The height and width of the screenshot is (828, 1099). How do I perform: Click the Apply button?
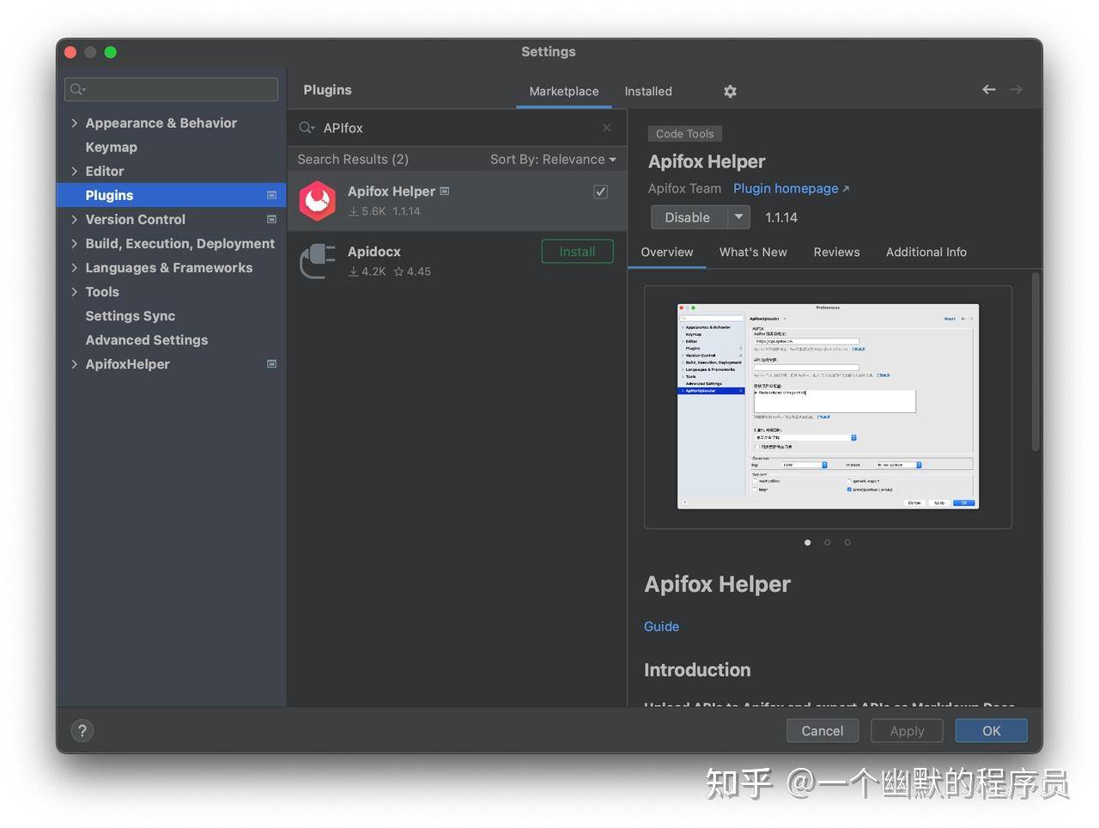click(x=907, y=731)
